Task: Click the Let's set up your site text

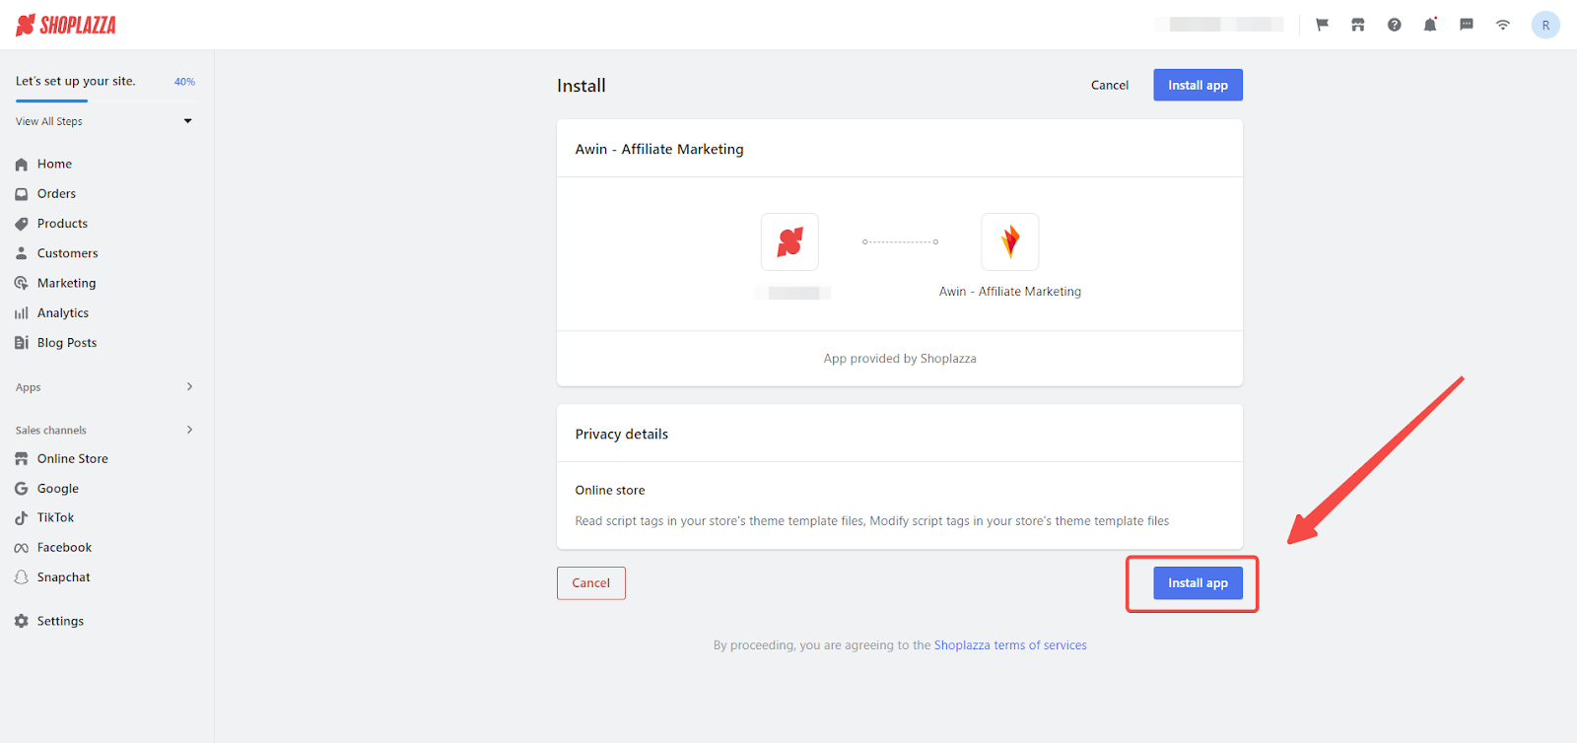Action: tap(75, 81)
